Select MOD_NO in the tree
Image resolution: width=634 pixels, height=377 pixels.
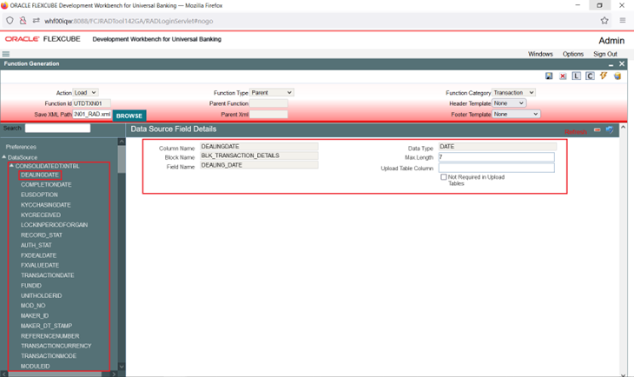33,306
